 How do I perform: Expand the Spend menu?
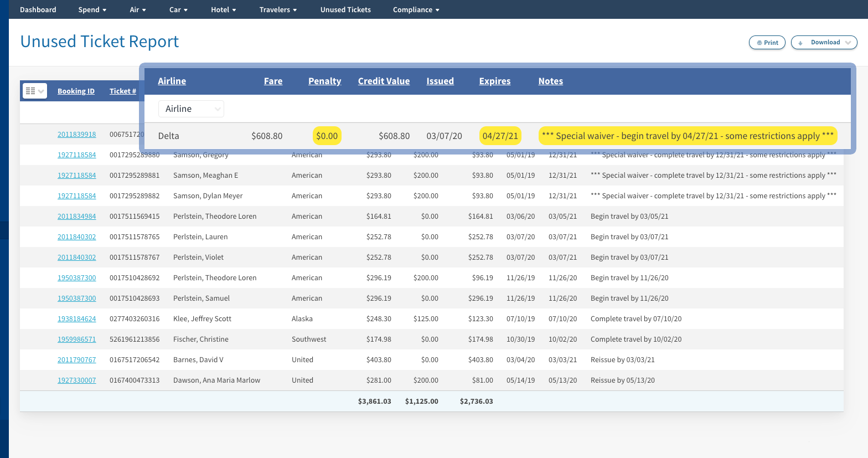pos(92,10)
